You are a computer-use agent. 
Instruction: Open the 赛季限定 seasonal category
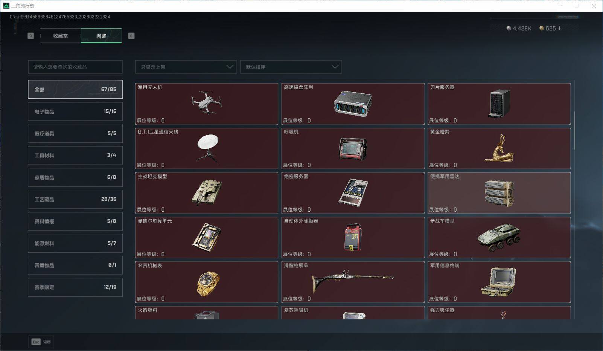coord(75,287)
